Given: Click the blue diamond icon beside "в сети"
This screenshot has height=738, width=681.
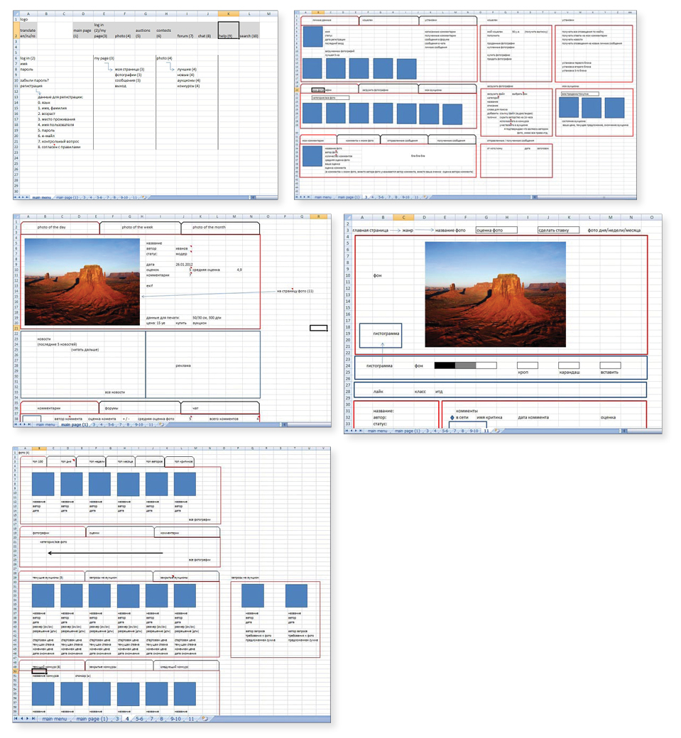Looking at the screenshot, I should [x=452, y=418].
